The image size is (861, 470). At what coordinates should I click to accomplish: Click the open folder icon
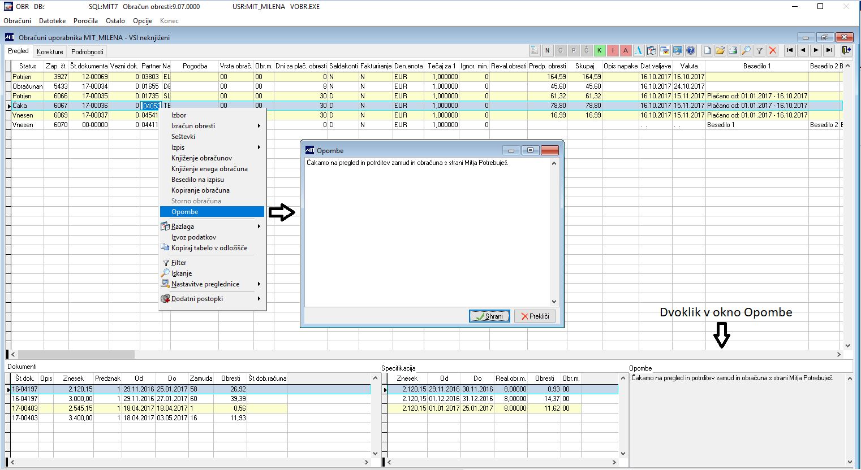[x=720, y=50]
